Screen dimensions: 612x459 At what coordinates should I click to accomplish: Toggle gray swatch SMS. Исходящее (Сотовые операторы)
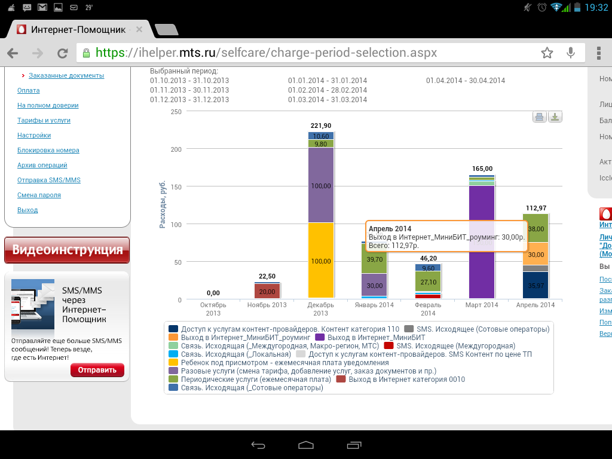(x=409, y=329)
